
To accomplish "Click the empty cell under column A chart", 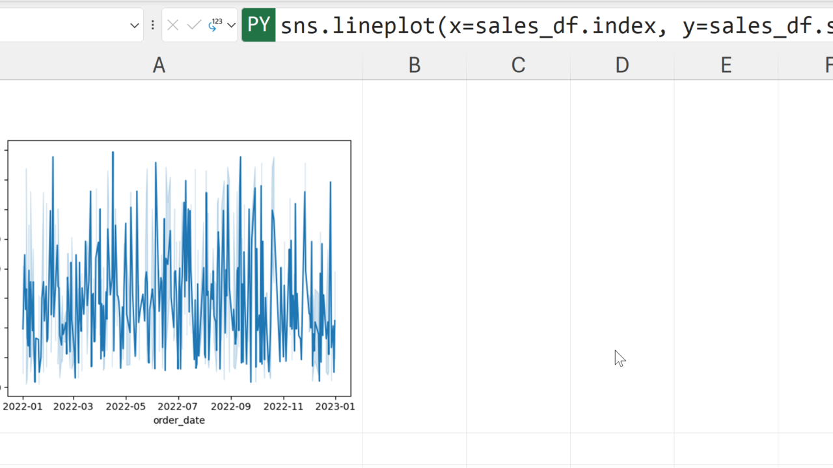I will tap(179, 448).
